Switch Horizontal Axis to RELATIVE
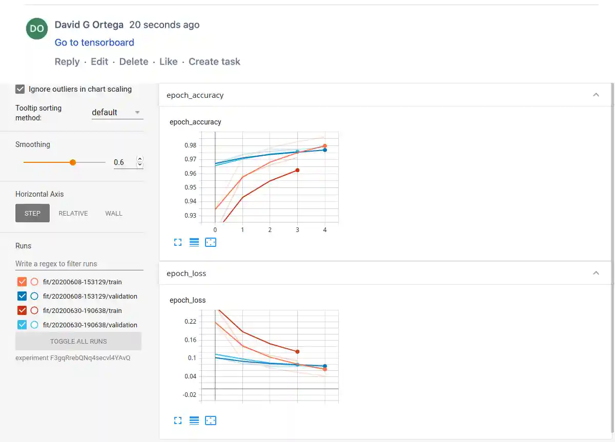 pos(73,213)
